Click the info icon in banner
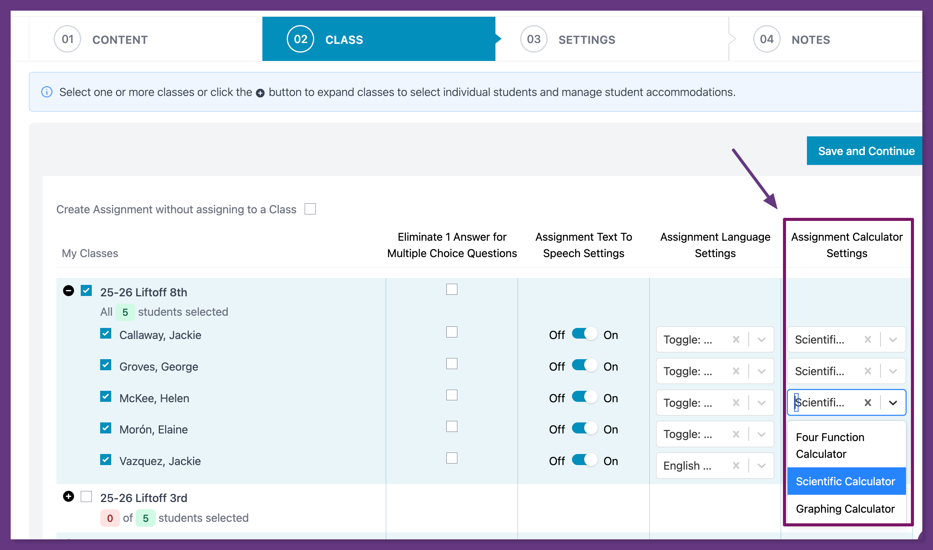The image size is (933, 550). pyautogui.click(x=47, y=92)
